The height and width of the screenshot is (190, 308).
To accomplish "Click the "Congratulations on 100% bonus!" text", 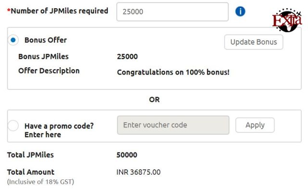I will click(x=173, y=72).
